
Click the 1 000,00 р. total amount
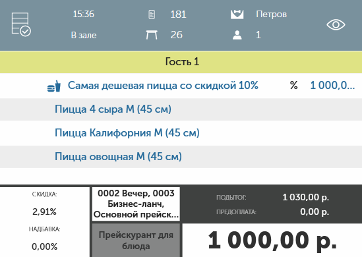pyautogui.click(x=272, y=240)
